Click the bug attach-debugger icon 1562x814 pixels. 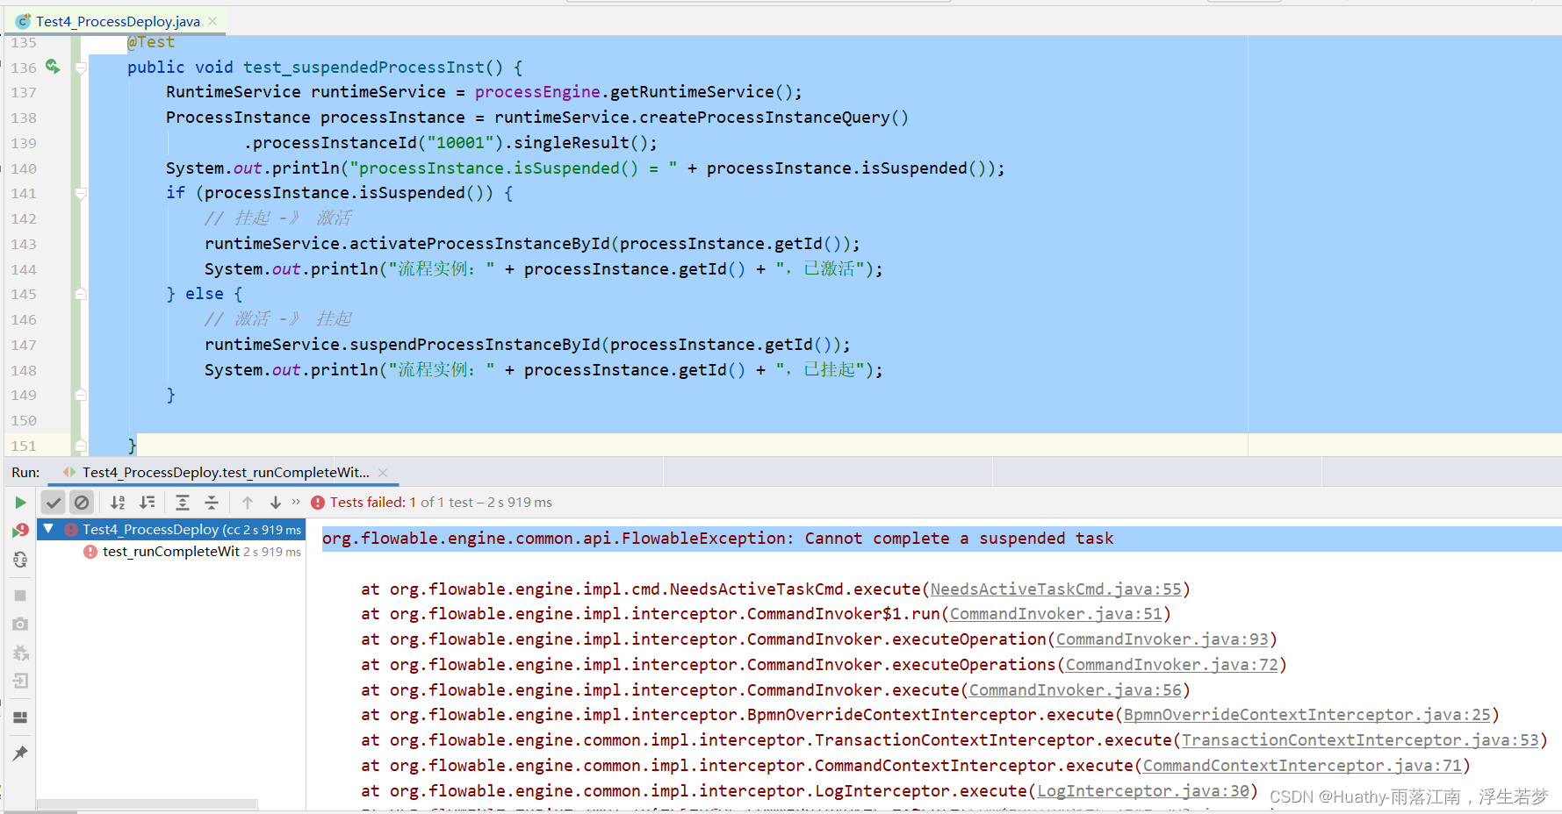(20, 653)
